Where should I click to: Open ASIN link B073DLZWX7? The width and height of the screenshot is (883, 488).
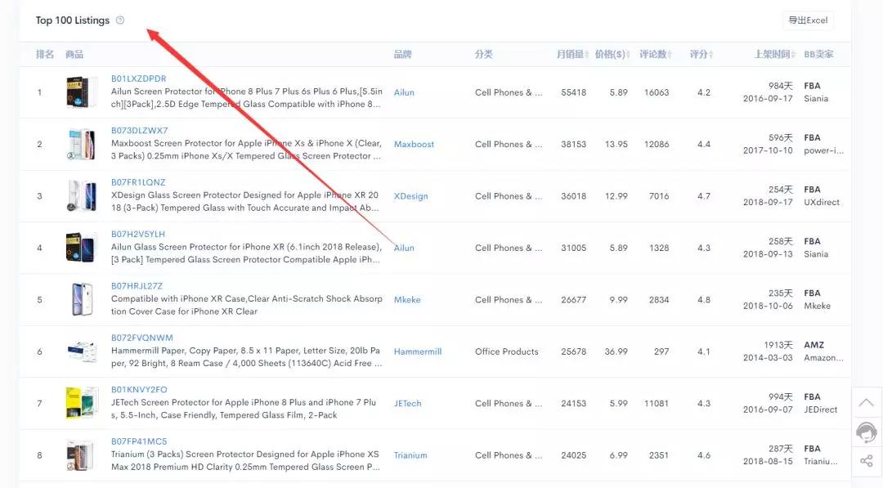point(139,131)
